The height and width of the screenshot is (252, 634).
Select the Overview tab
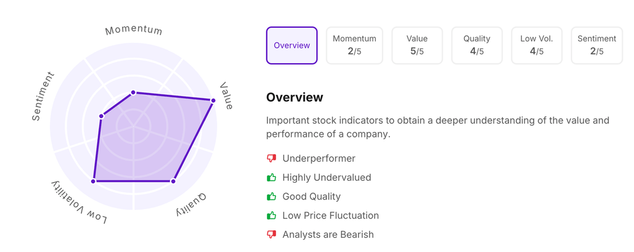coord(292,45)
